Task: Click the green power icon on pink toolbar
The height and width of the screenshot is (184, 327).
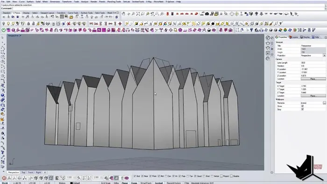Action: [x=4, y=30]
